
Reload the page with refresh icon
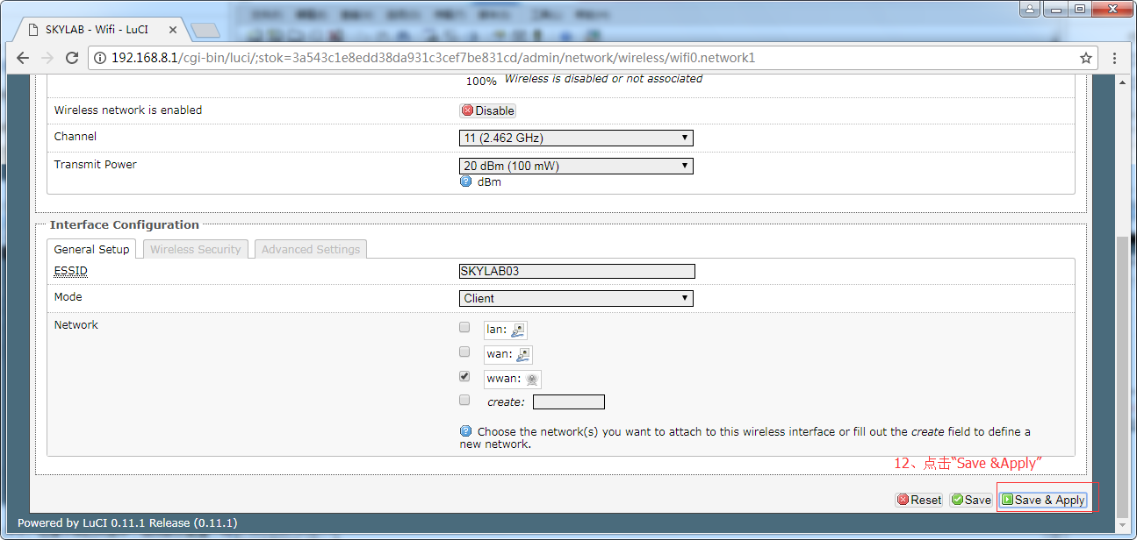click(x=72, y=58)
